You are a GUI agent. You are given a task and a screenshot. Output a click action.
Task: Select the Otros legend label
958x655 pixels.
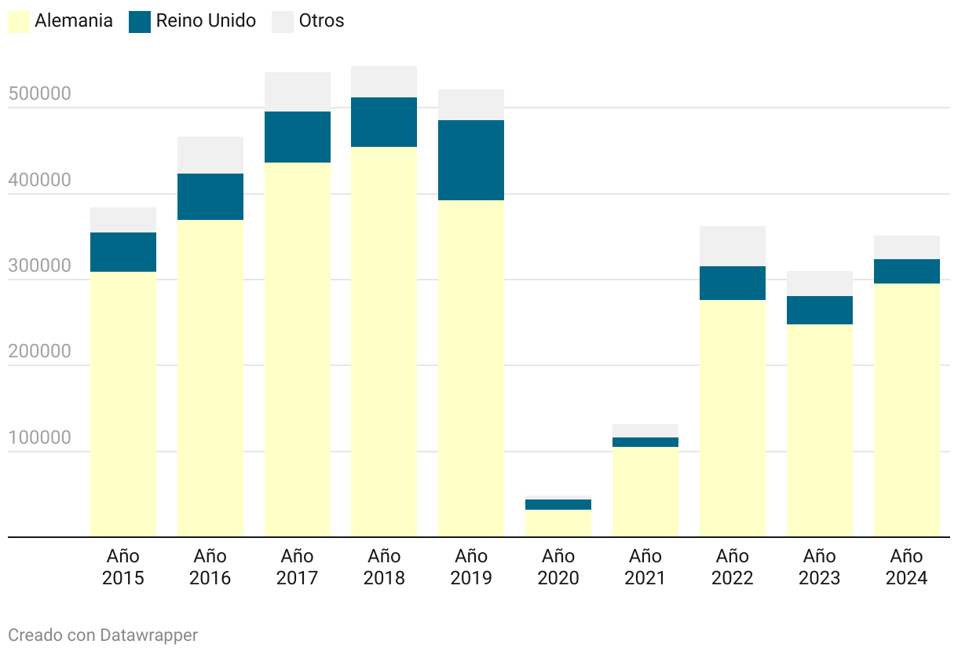pyautogui.click(x=321, y=21)
